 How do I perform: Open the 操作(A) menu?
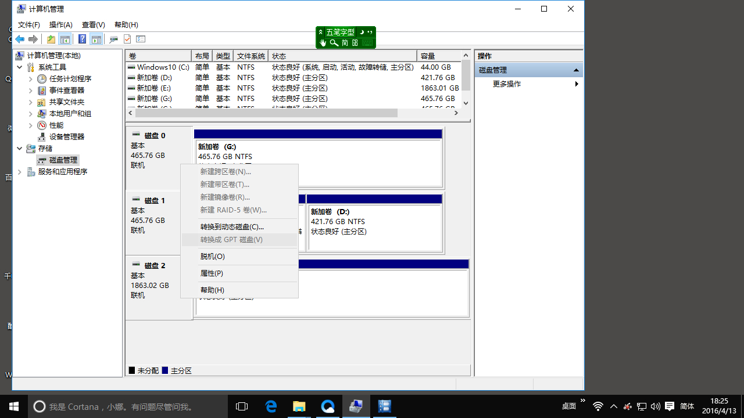pyautogui.click(x=61, y=25)
